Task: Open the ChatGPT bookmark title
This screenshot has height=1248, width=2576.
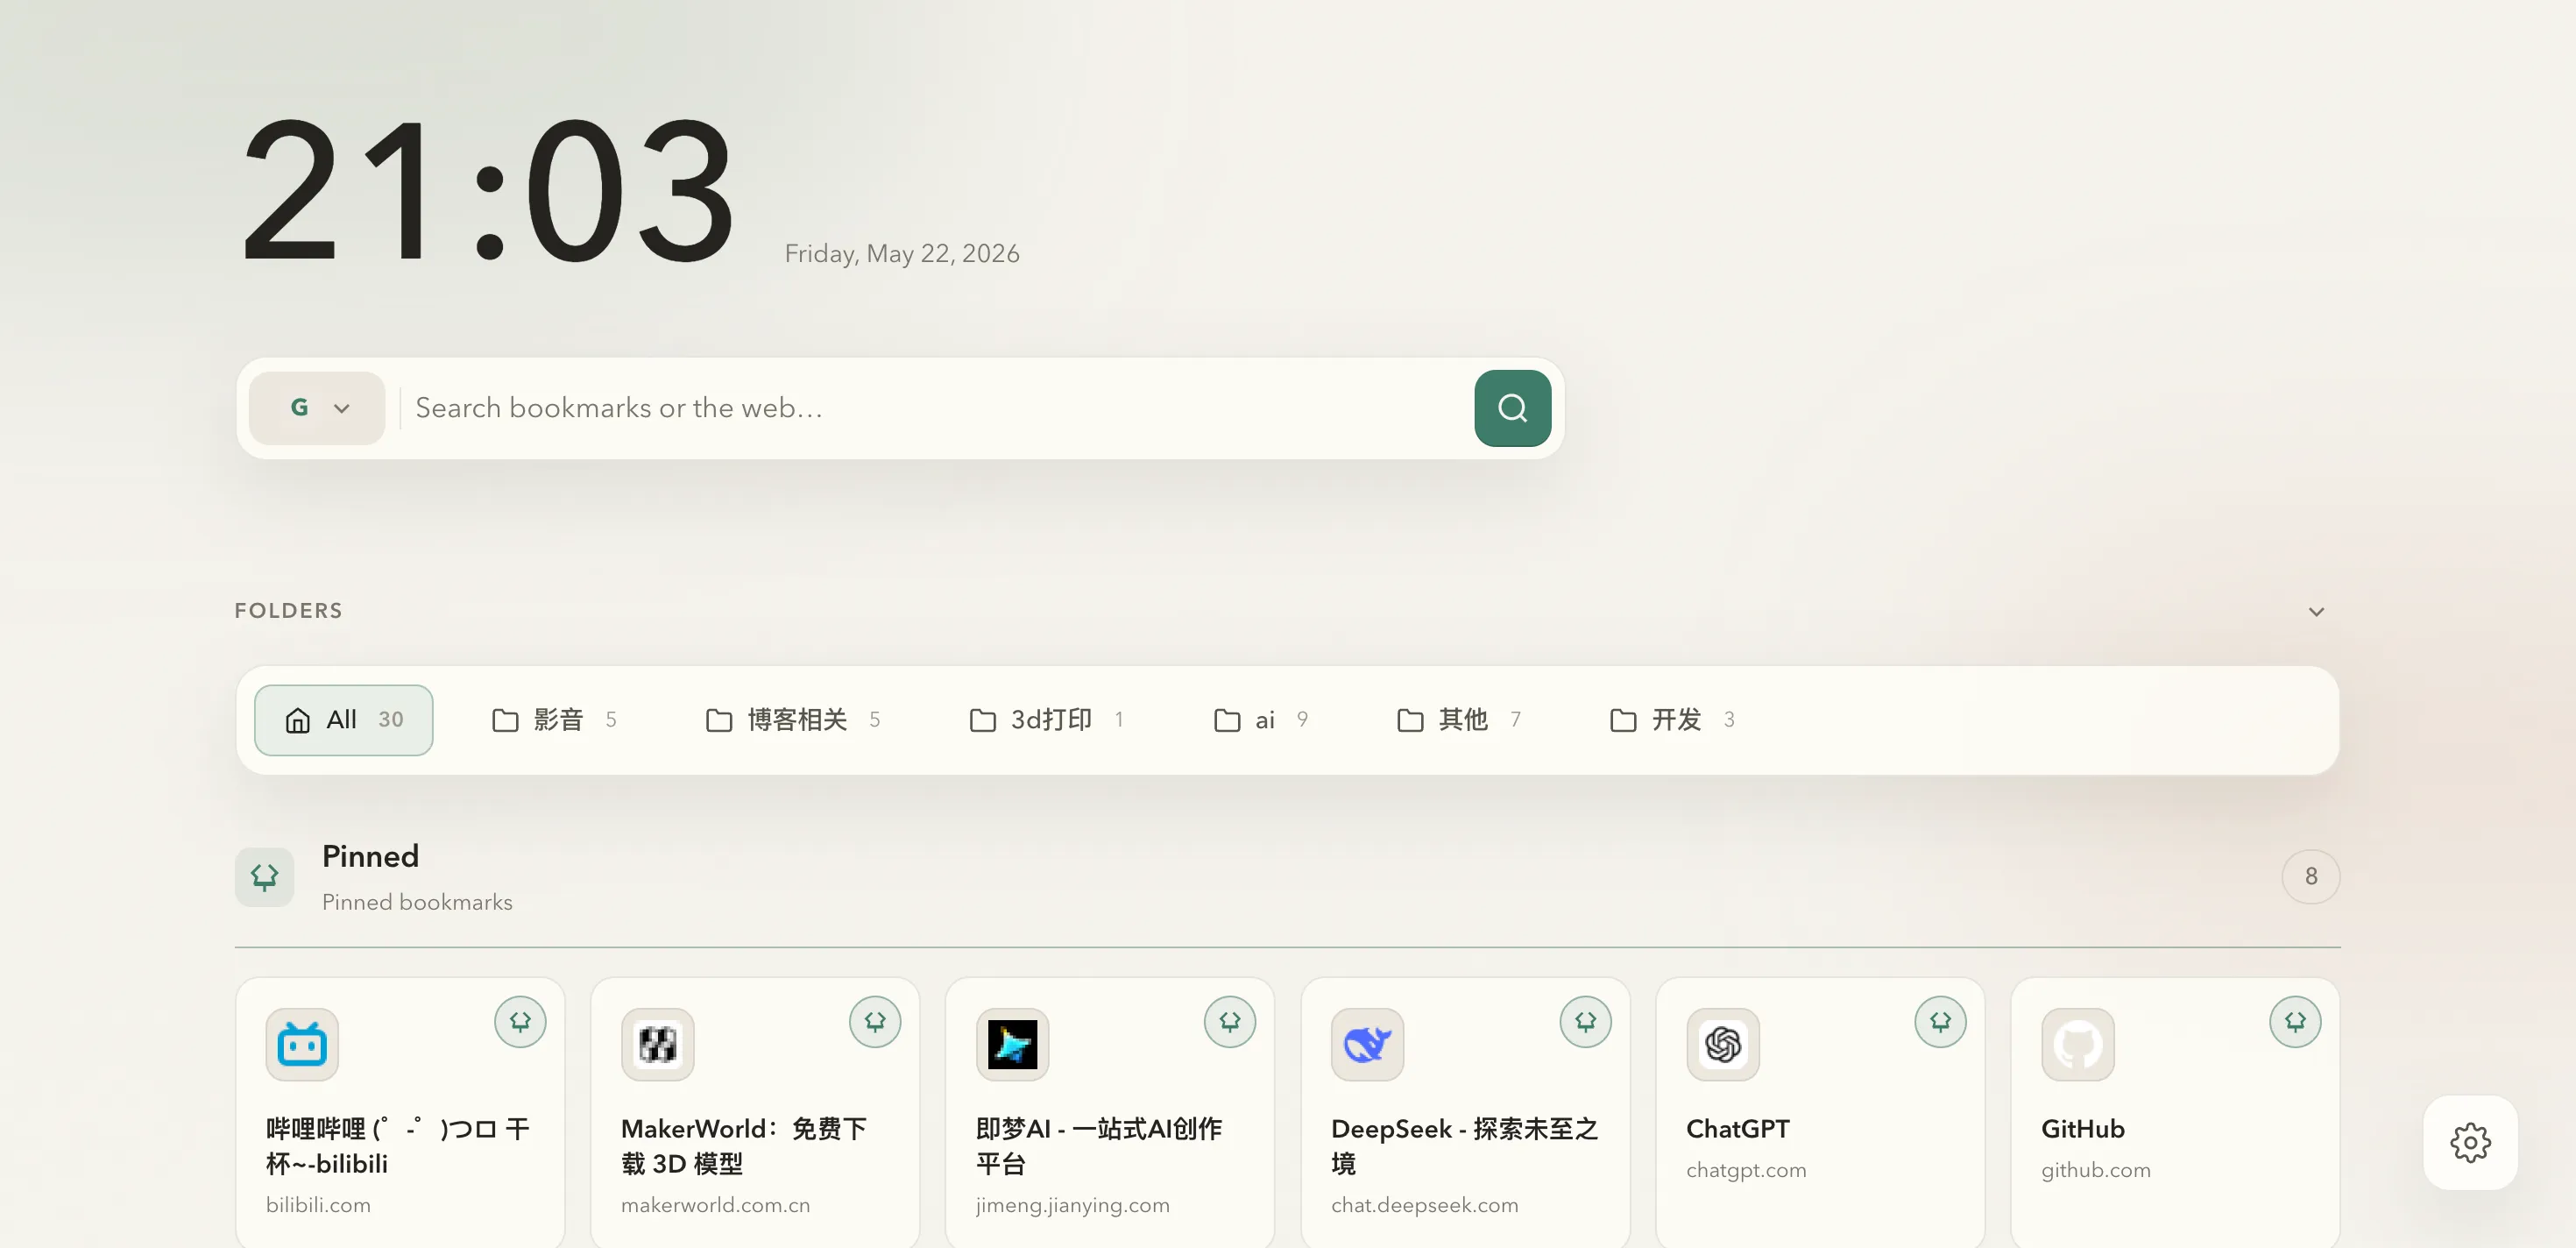Action: pos(1738,1129)
